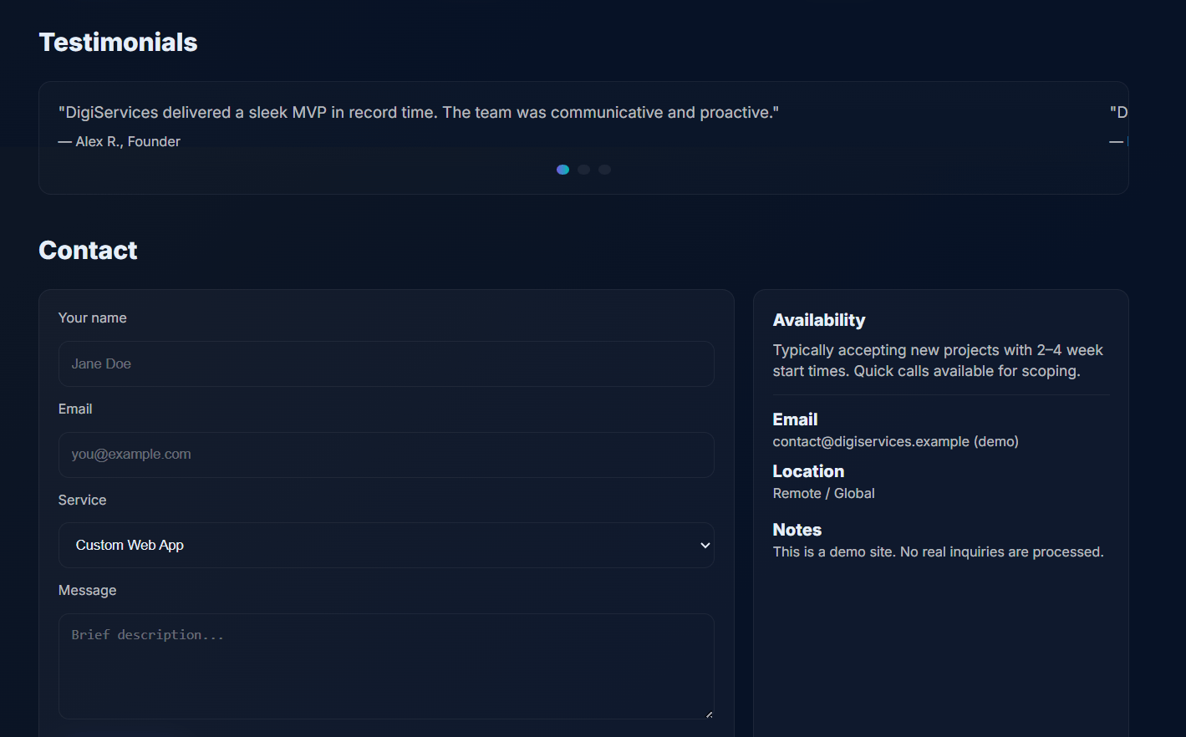Click the Brief description message box
The height and width of the screenshot is (737, 1186).
coord(385,666)
